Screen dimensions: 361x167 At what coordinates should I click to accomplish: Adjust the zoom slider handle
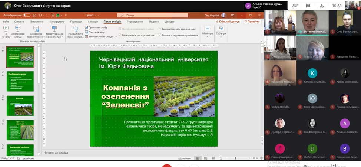(235, 158)
